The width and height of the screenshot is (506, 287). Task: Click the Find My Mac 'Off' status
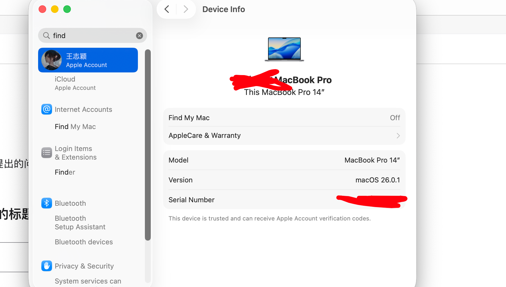tap(395, 118)
